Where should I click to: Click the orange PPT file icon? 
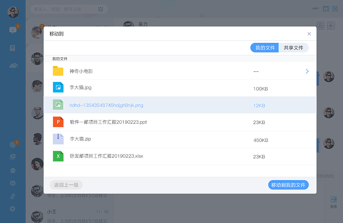(x=58, y=122)
